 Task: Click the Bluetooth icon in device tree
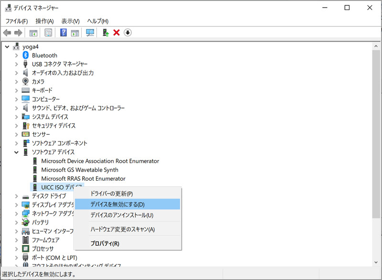(x=26, y=55)
